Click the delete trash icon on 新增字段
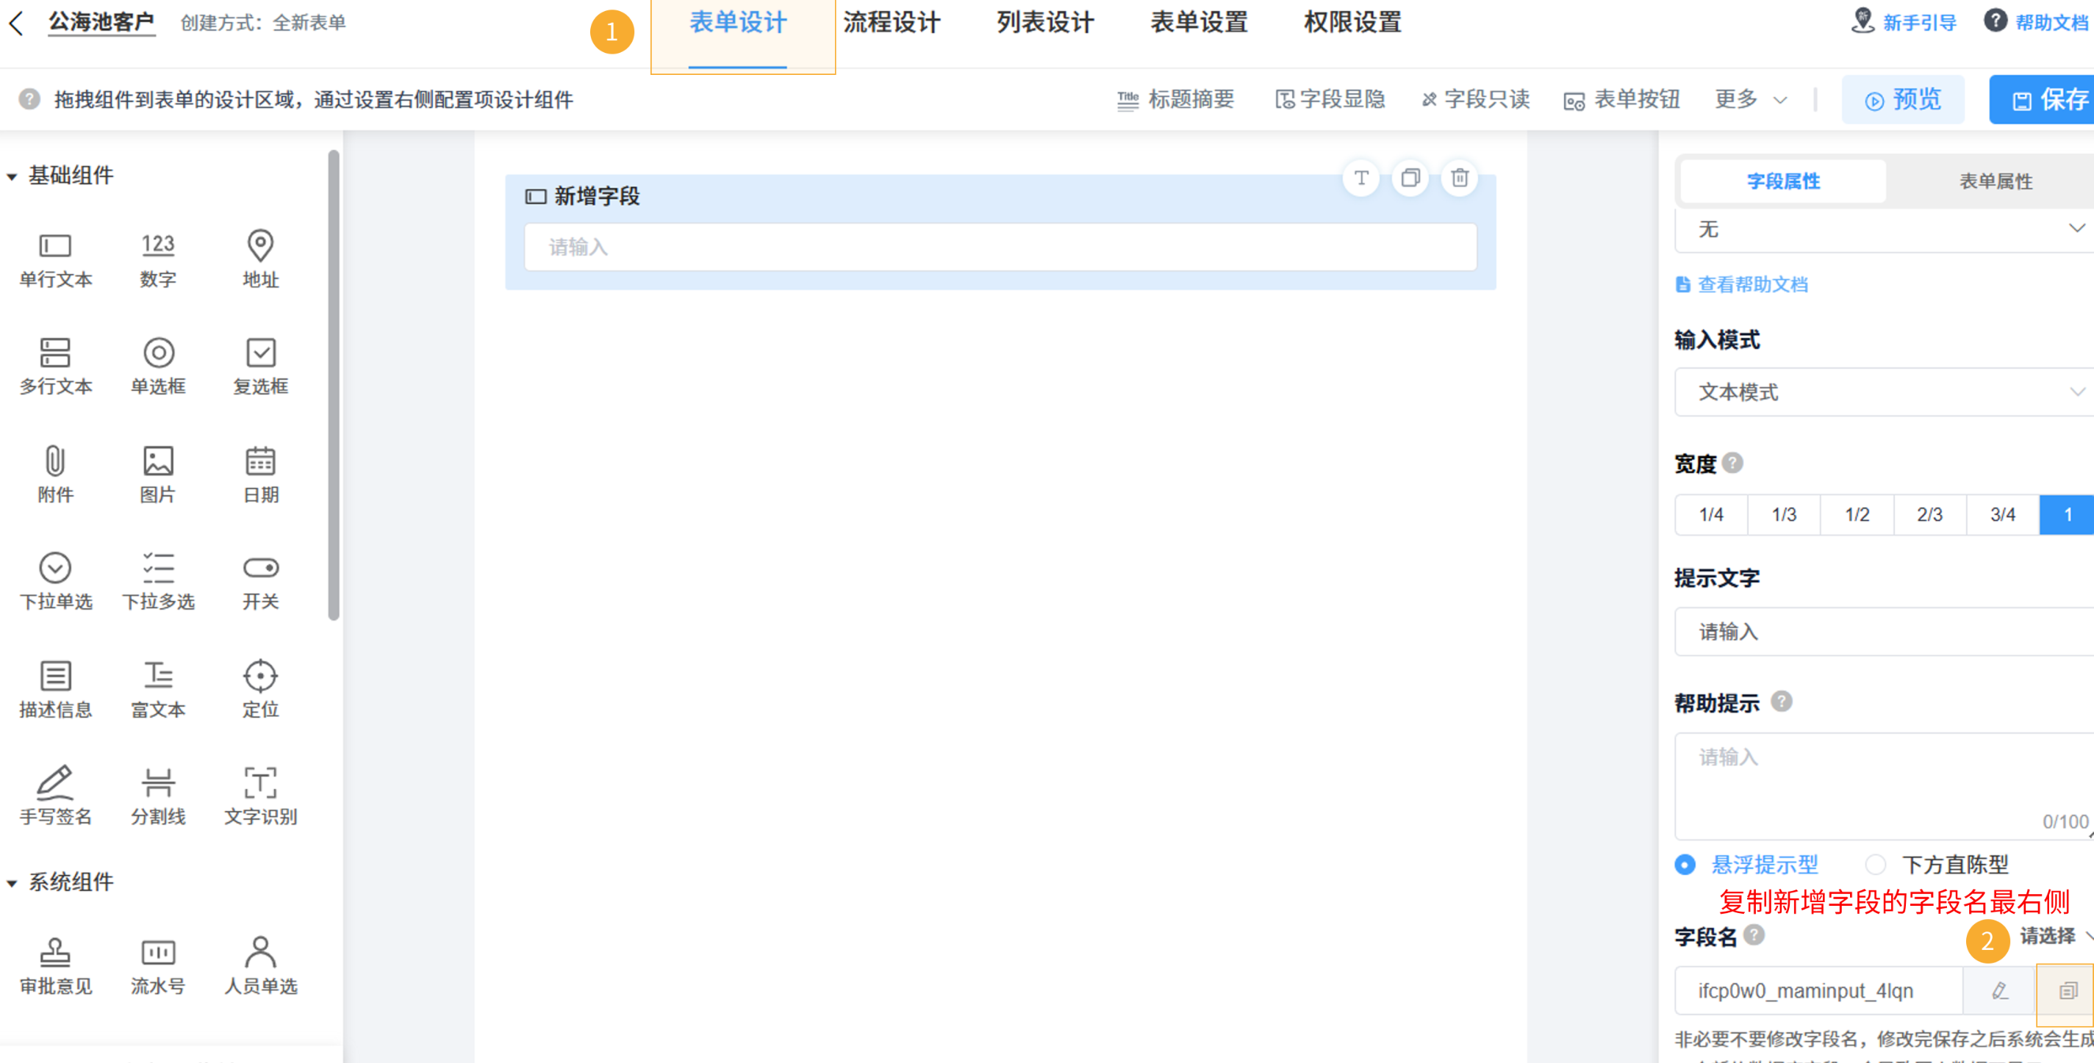2094x1063 pixels. coord(1460,178)
